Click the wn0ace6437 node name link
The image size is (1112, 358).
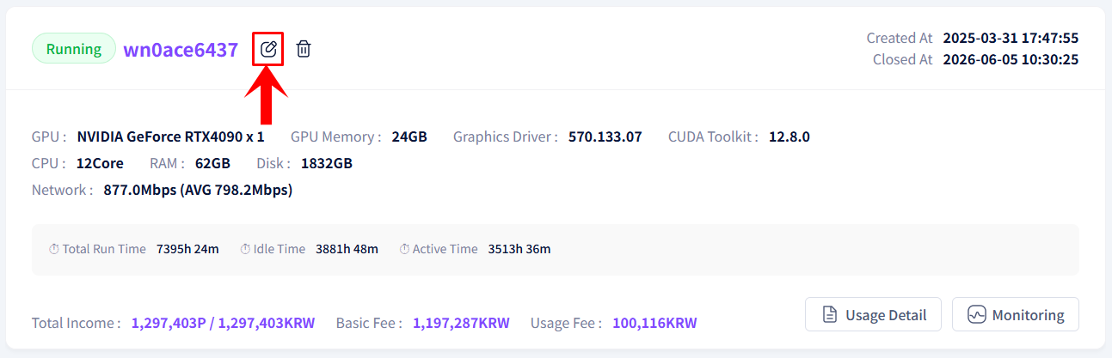(181, 50)
